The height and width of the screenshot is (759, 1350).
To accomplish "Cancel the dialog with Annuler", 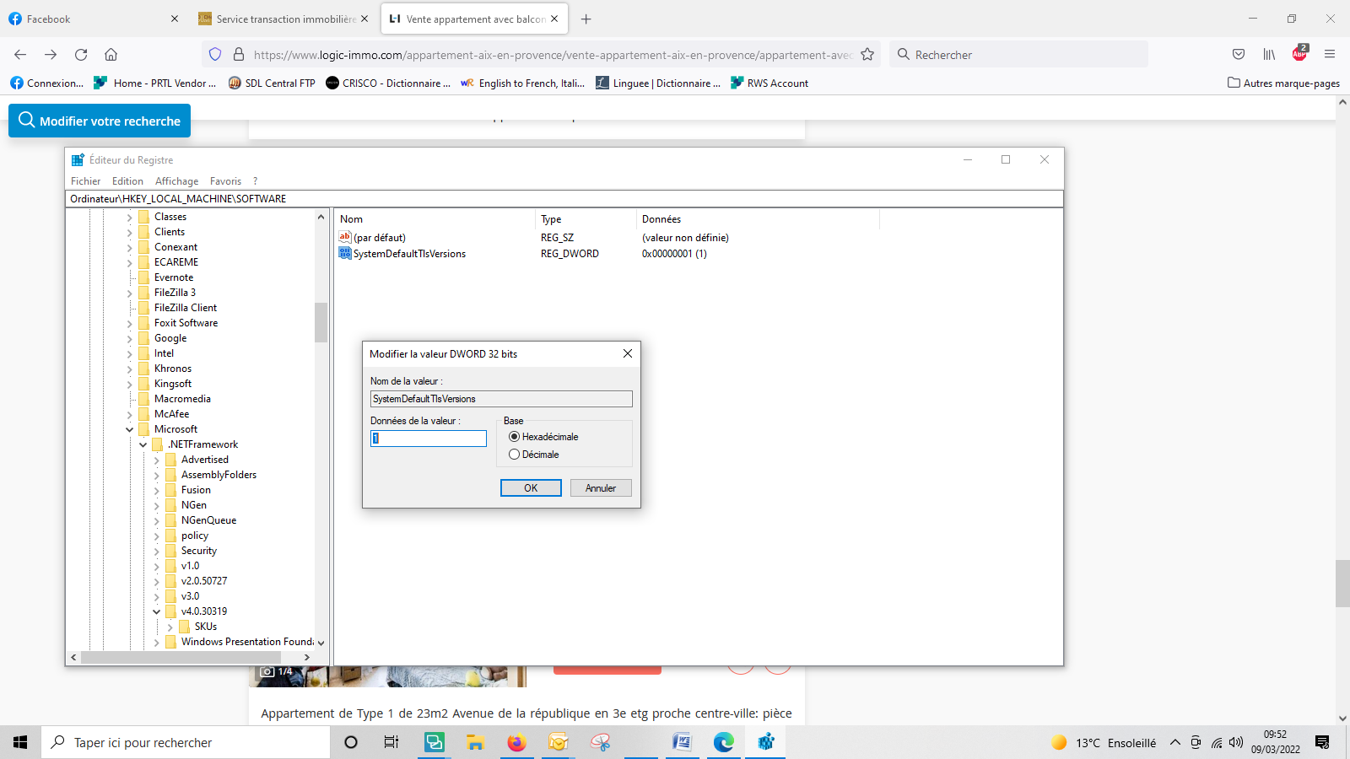I will (x=601, y=488).
